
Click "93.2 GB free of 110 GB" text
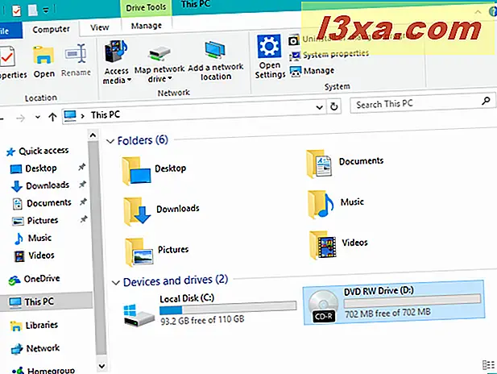202,320
